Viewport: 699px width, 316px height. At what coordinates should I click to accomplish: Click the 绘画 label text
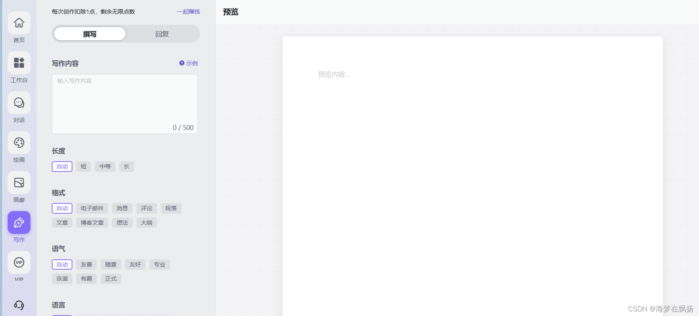pos(19,160)
